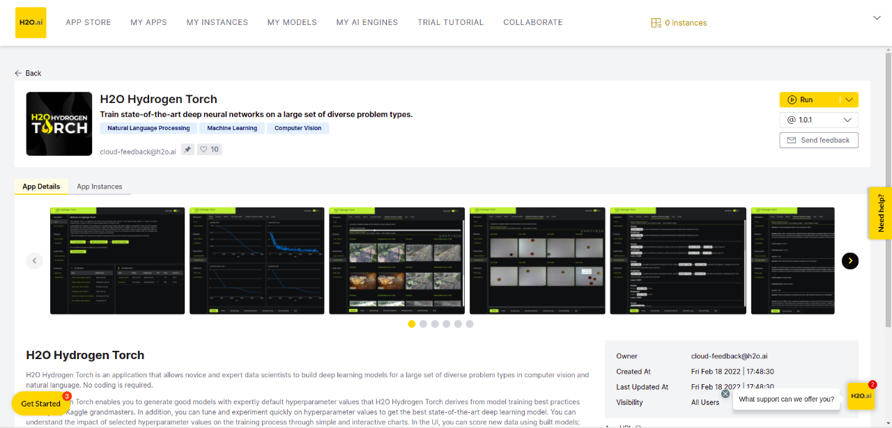
Task: Click the carousel previous arrow
Action: [x=35, y=261]
